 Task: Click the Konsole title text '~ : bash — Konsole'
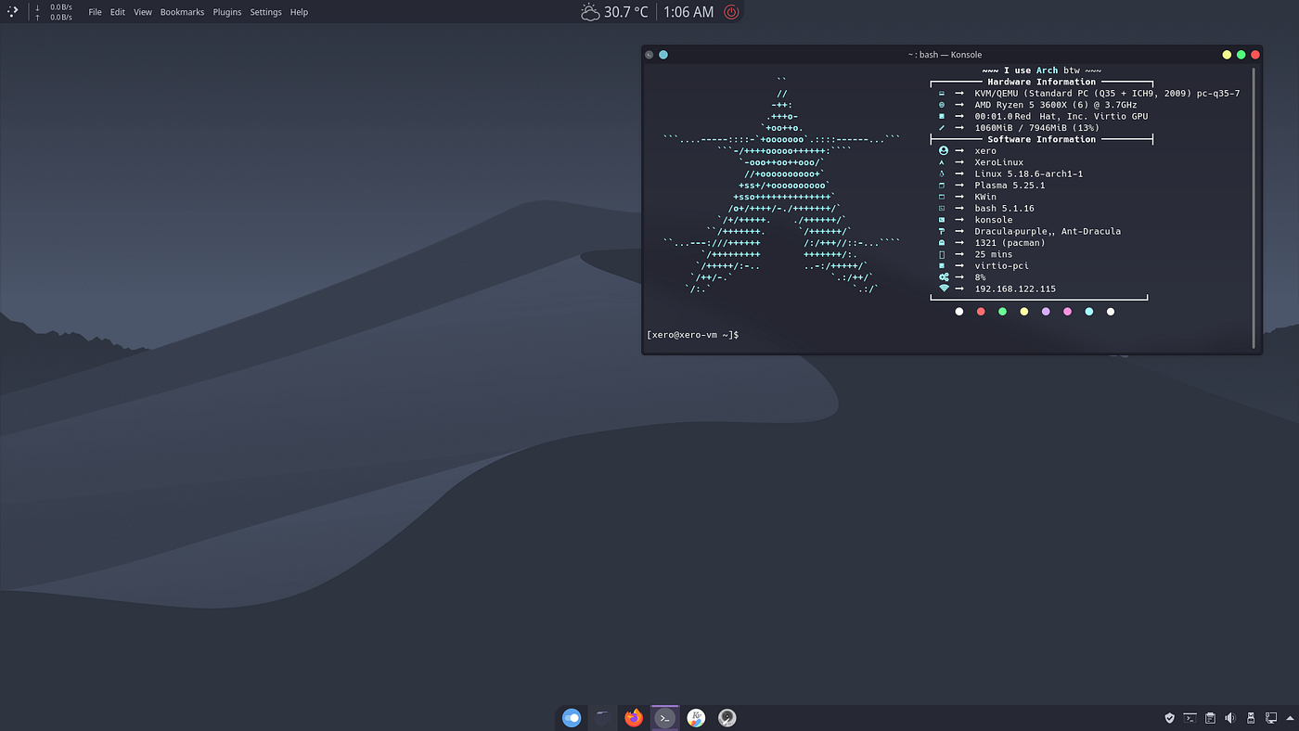pos(945,55)
